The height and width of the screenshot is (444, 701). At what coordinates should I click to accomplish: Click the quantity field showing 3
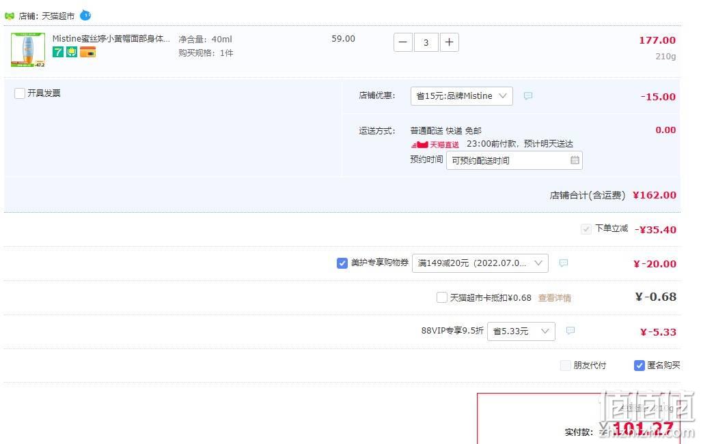tap(426, 42)
